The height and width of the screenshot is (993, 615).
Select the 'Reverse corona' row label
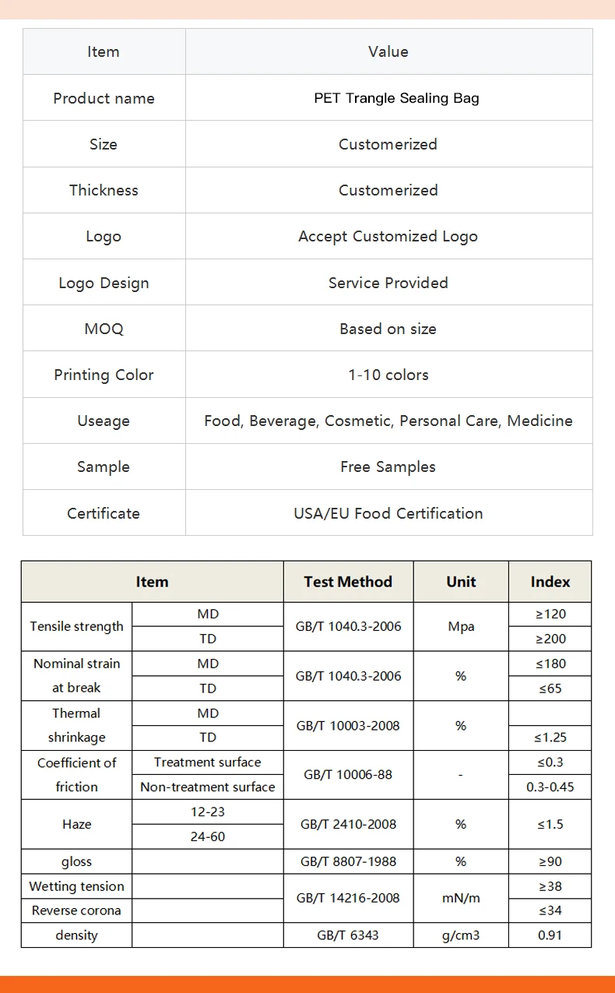tap(76, 910)
